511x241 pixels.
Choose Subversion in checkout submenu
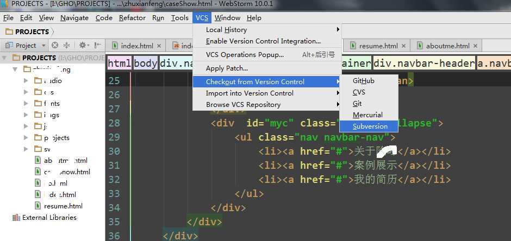click(x=369, y=126)
